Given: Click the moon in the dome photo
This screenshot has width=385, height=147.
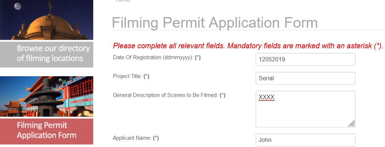Looking at the screenshot, I should 17,6.
